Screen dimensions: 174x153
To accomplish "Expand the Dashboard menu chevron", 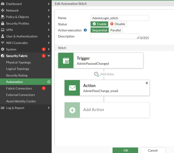I will (x=49, y=4).
